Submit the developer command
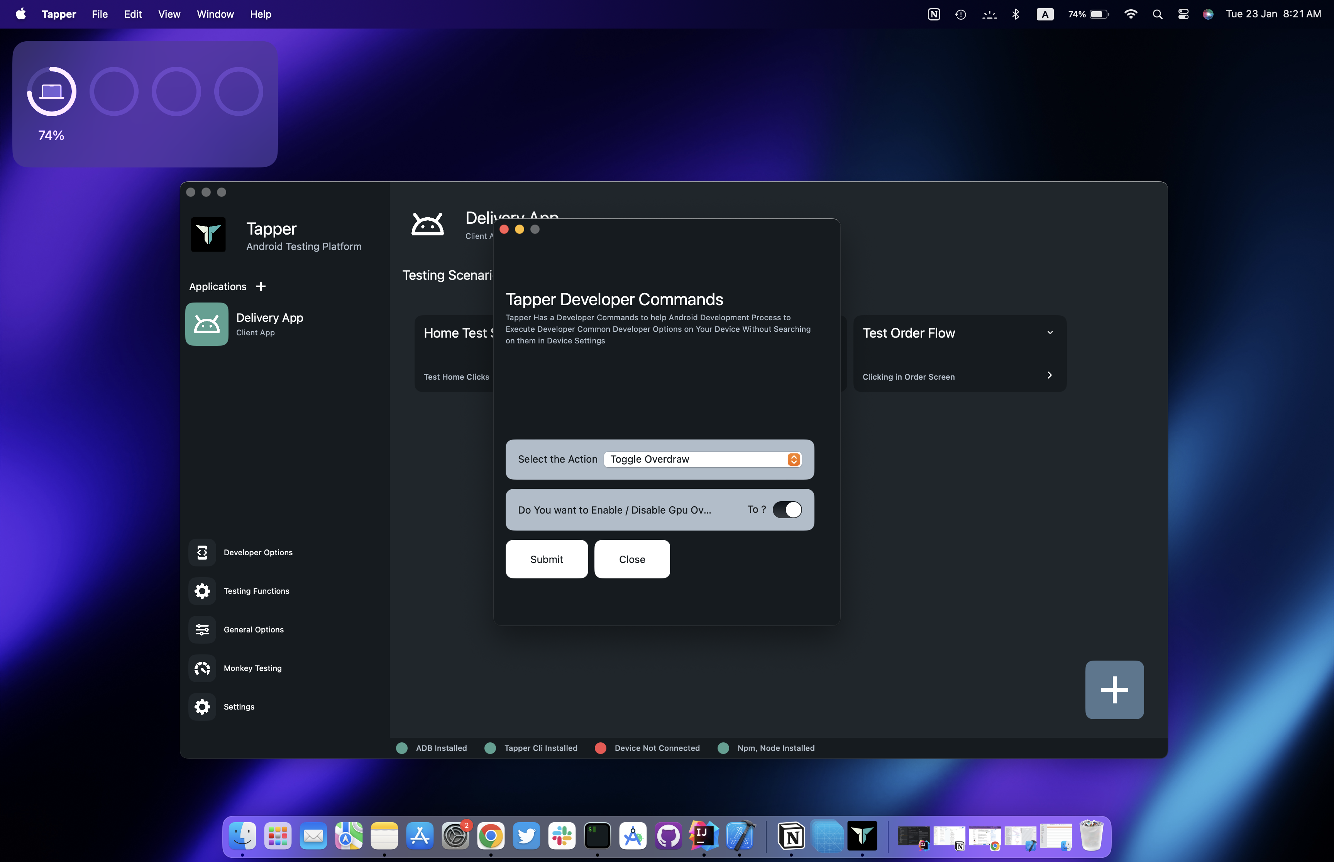This screenshot has height=862, width=1334. [546, 559]
